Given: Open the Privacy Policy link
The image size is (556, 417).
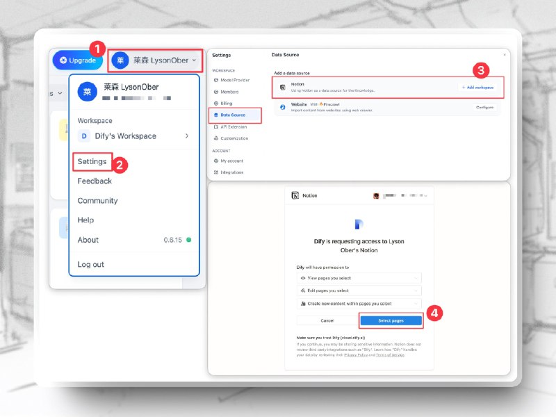Looking at the screenshot, I should pos(356,355).
